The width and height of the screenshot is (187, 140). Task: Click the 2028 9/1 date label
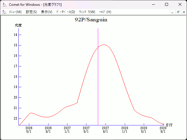tap(163, 130)
